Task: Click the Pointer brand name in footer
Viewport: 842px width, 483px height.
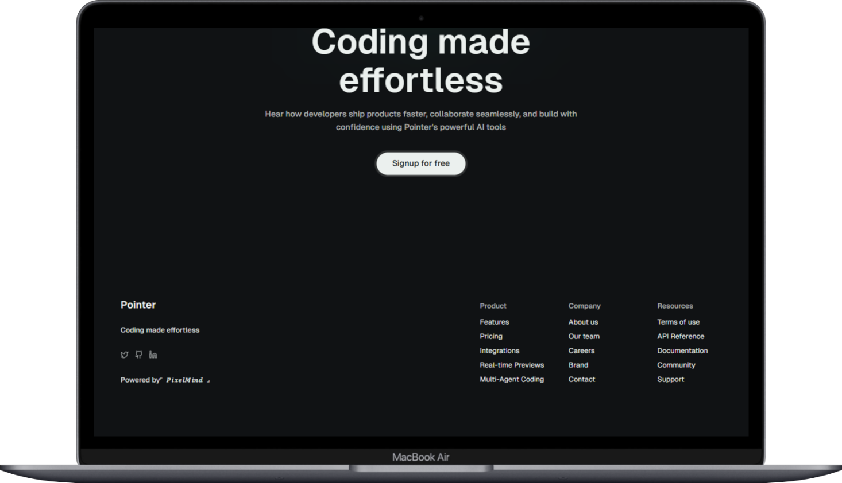Action: click(138, 305)
